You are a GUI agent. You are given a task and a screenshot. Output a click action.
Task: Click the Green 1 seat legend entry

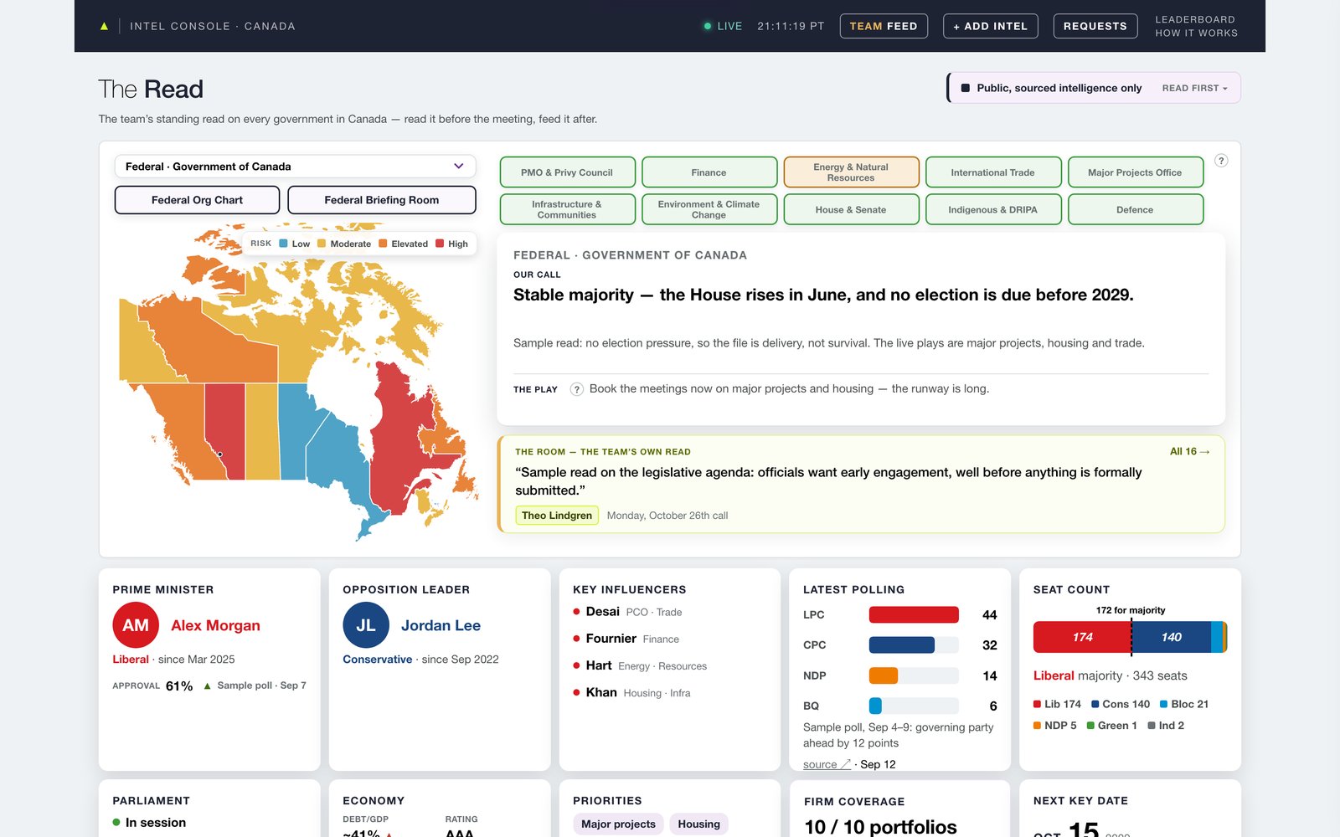[1111, 726]
